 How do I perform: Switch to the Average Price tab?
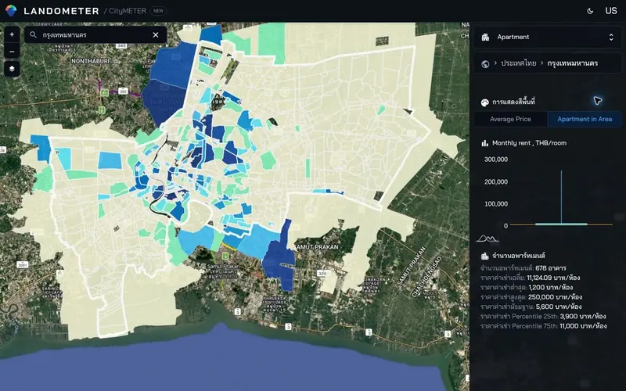(x=510, y=119)
